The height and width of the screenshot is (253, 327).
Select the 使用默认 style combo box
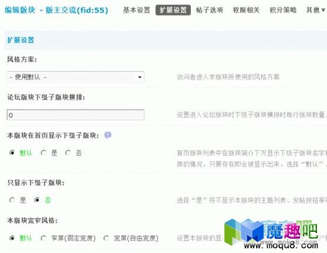pos(76,77)
